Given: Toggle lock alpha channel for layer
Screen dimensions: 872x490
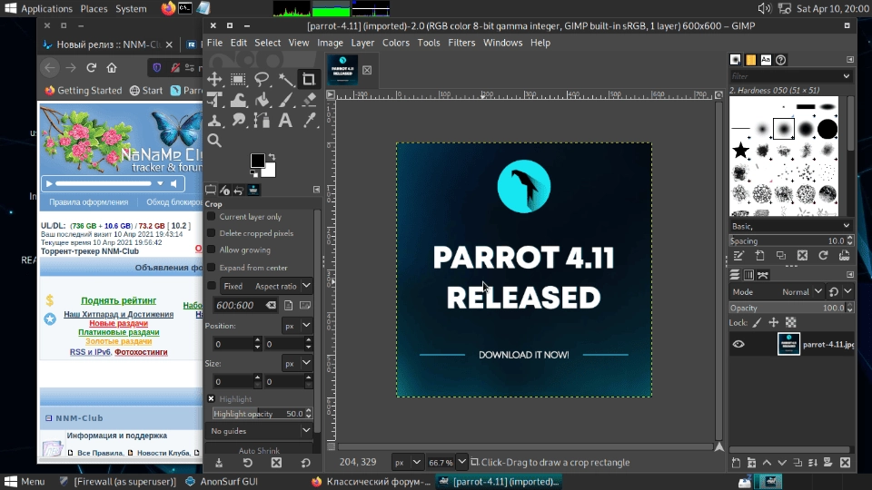Looking at the screenshot, I should [791, 322].
